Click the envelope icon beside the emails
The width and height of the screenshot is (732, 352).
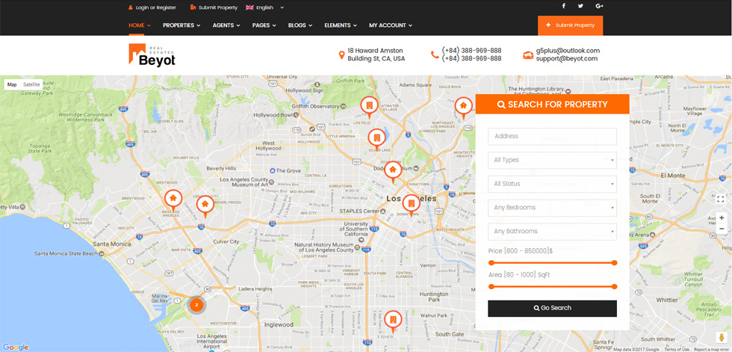pos(528,55)
